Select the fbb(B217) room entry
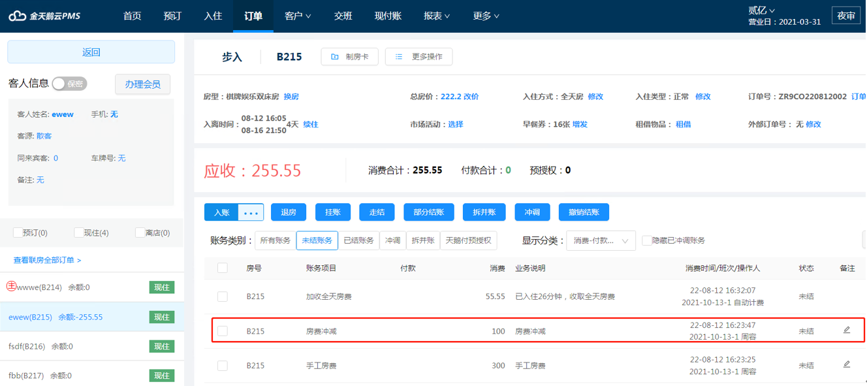 [x=91, y=375]
